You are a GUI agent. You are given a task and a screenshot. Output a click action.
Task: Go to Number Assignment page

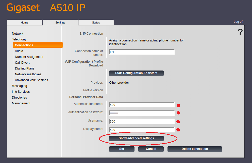pos(29,57)
